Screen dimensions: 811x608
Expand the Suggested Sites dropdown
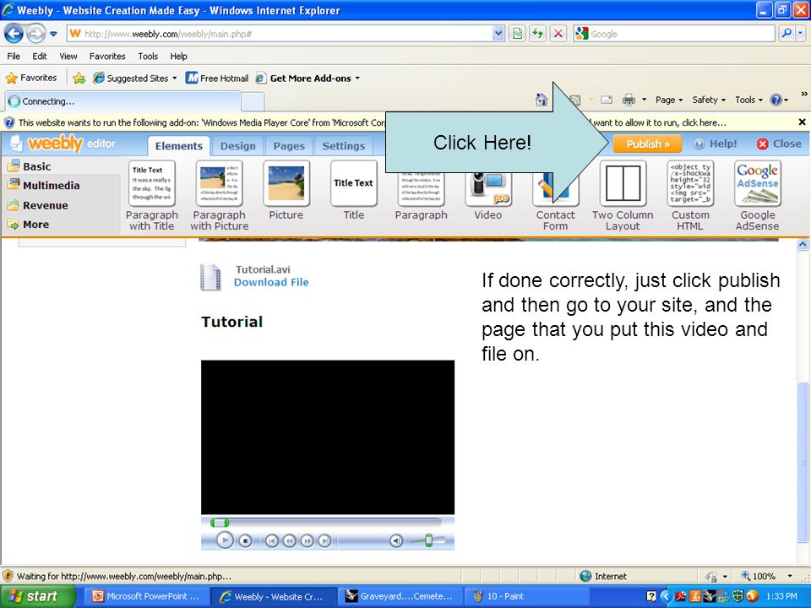[x=174, y=79]
